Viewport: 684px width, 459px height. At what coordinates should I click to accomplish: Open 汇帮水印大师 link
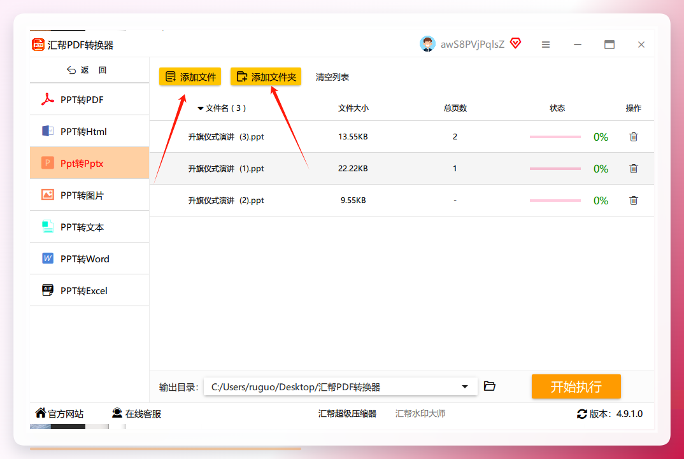[420, 414]
